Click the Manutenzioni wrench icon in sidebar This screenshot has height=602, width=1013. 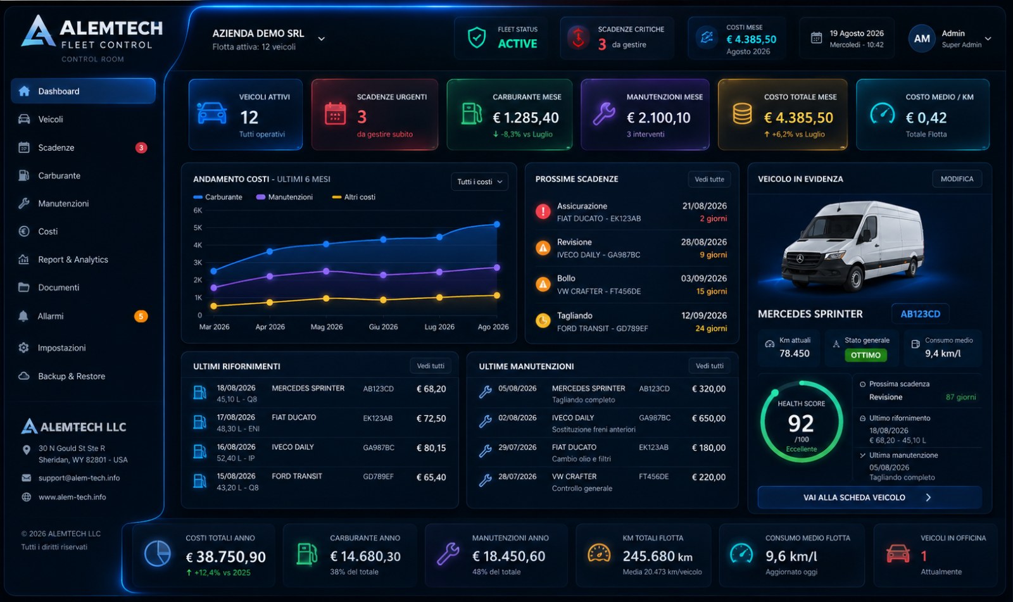point(24,203)
